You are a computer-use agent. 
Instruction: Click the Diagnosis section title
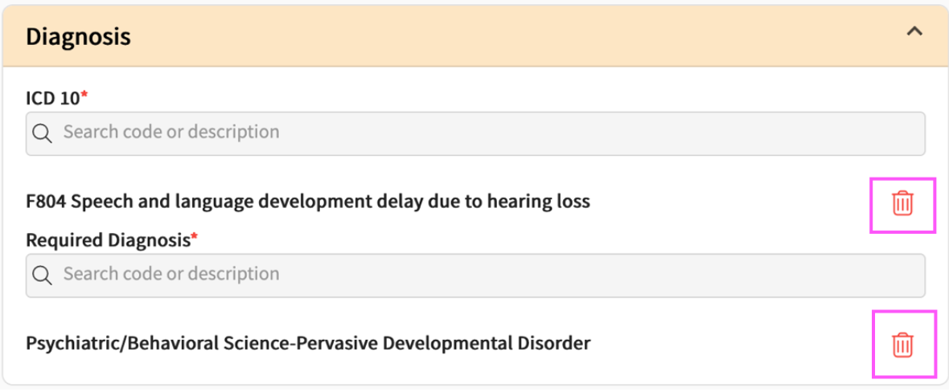tap(78, 37)
